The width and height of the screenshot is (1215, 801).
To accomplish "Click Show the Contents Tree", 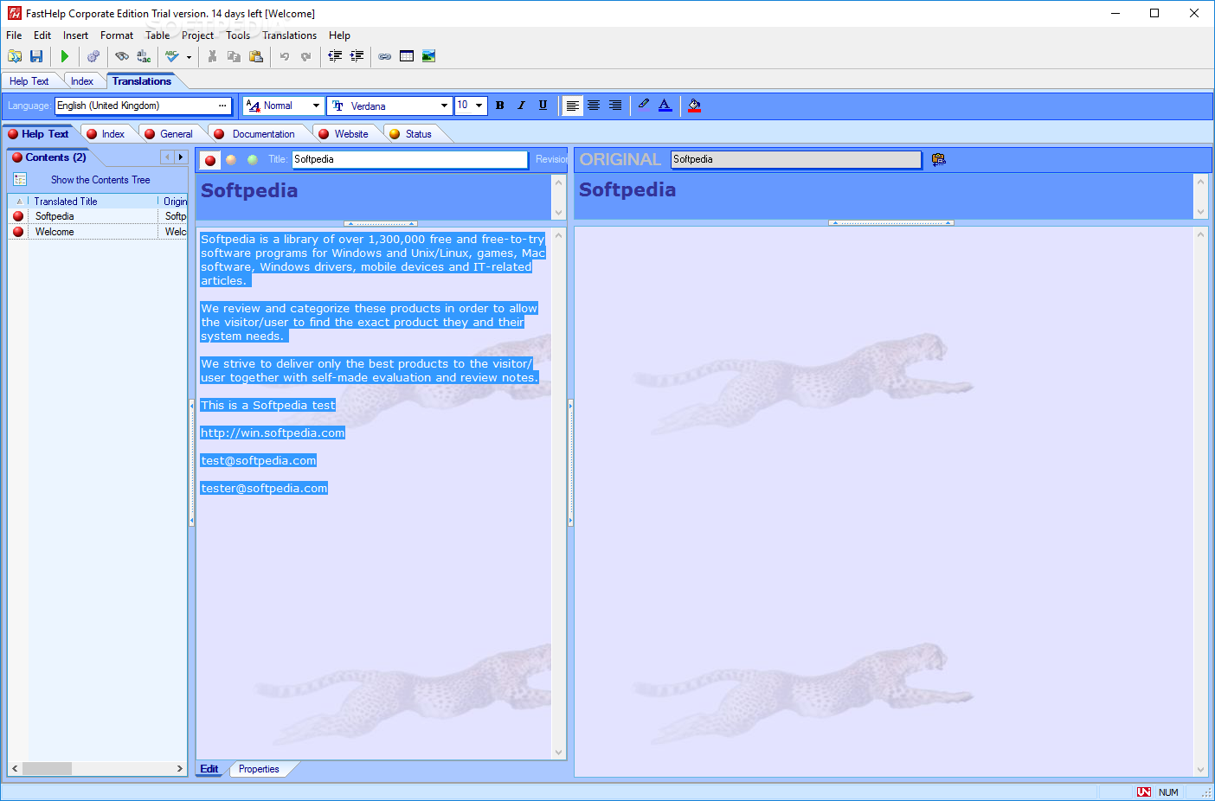I will 100,180.
